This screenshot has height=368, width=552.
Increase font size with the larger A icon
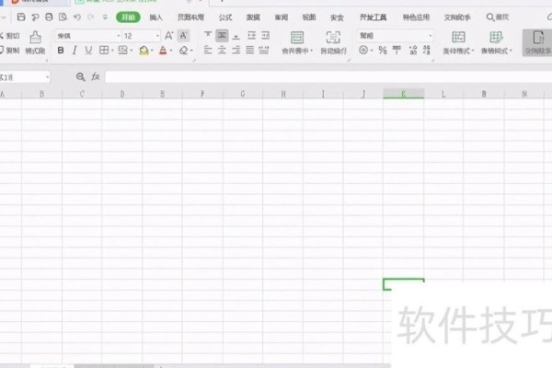coord(169,36)
